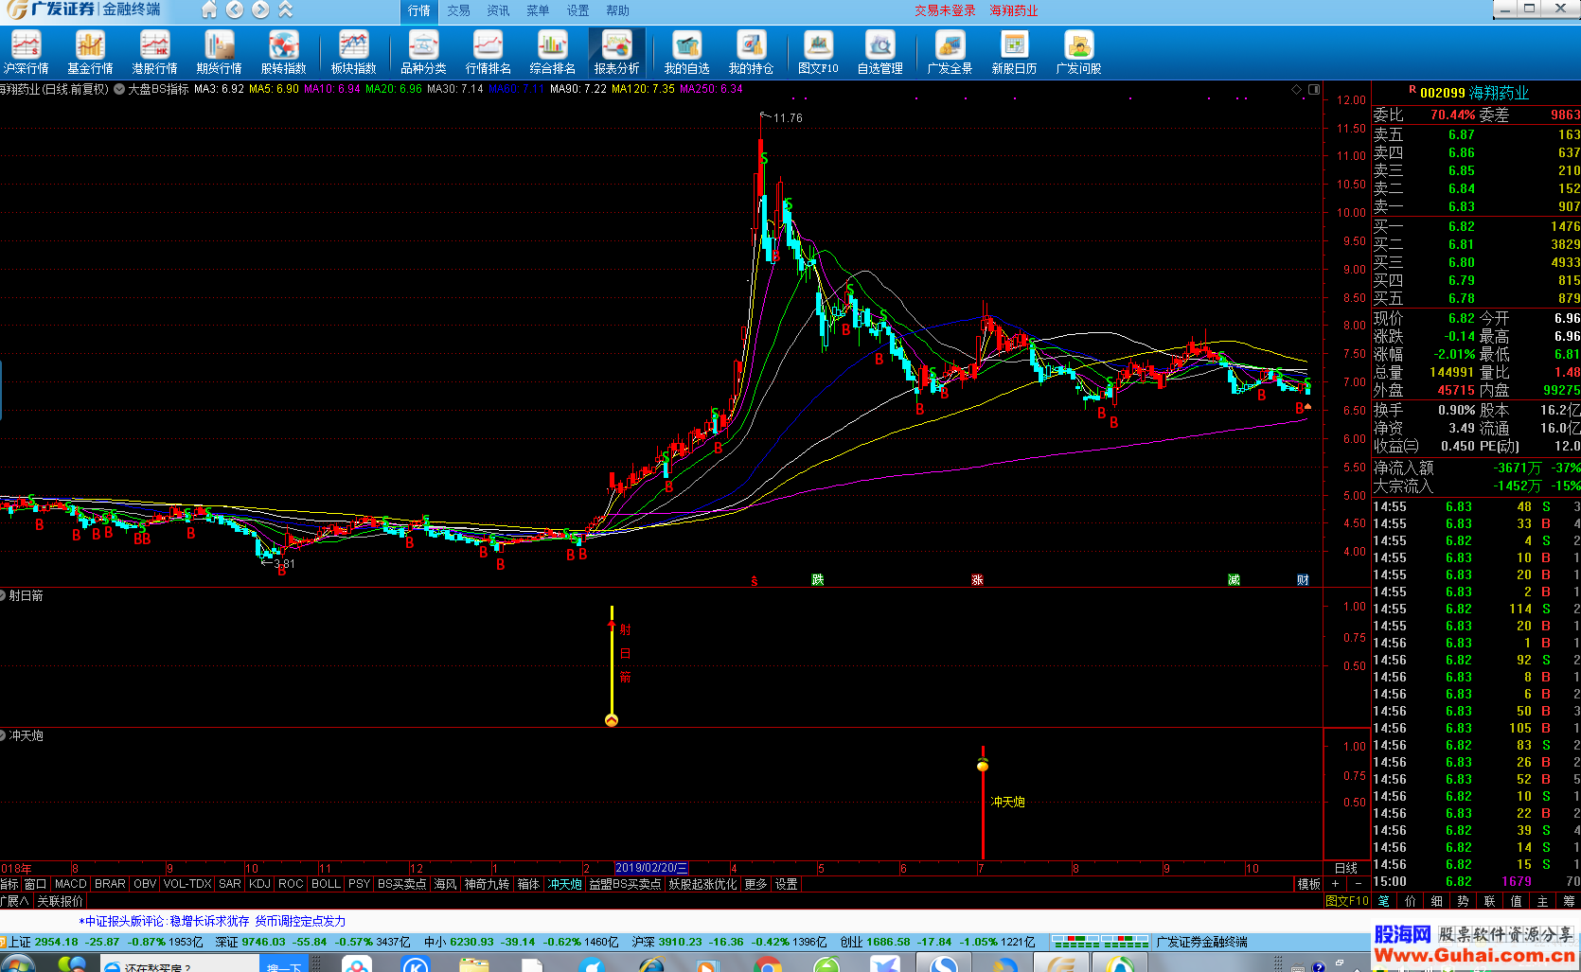Screen dimensions: 1581x972
Task: Open the 资讯 menu
Action: pyautogui.click(x=499, y=10)
